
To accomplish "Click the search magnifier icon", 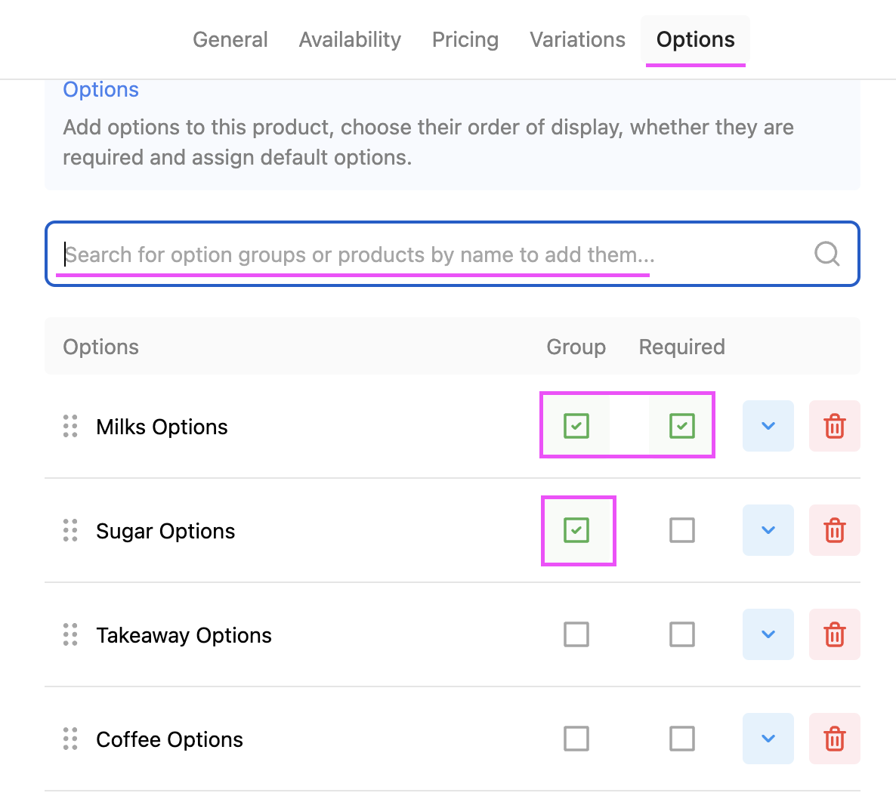I will (x=826, y=254).
